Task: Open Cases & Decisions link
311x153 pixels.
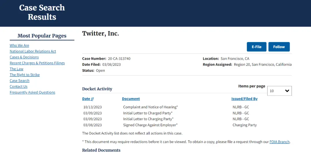Action: [24, 57]
